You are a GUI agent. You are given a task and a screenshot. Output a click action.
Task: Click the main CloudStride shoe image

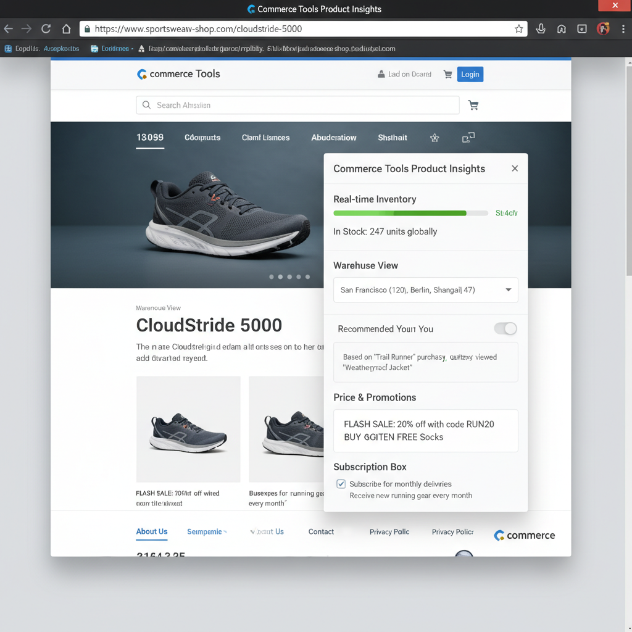coord(228,215)
